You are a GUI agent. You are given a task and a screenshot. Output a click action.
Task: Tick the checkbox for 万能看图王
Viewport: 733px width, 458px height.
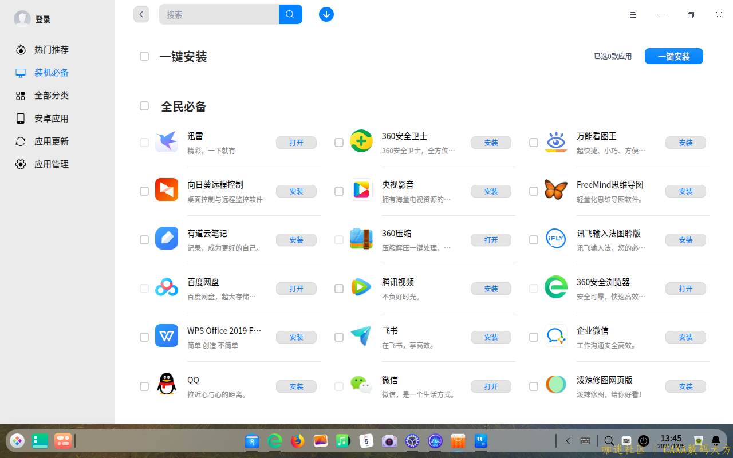click(534, 143)
